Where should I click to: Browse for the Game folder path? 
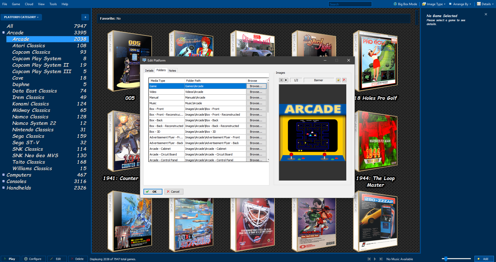(x=256, y=86)
